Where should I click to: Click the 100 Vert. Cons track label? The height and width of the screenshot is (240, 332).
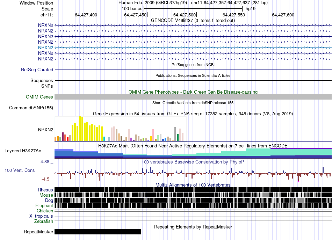pos(20,170)
